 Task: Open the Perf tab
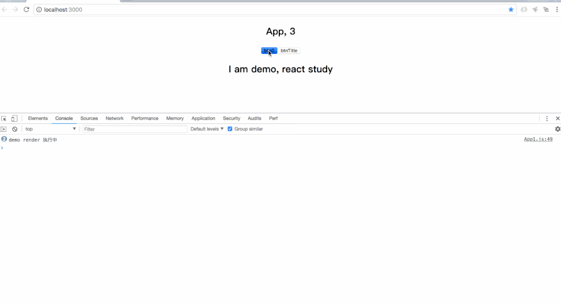click(273, 118)
